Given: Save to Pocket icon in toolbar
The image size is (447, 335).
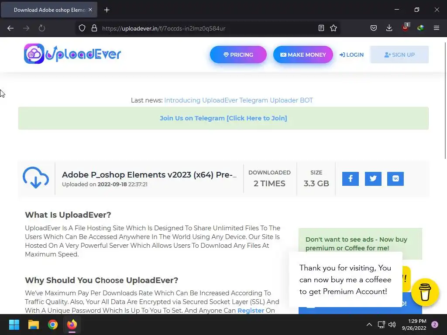Looking at the screenshot, I should point(374,28).
